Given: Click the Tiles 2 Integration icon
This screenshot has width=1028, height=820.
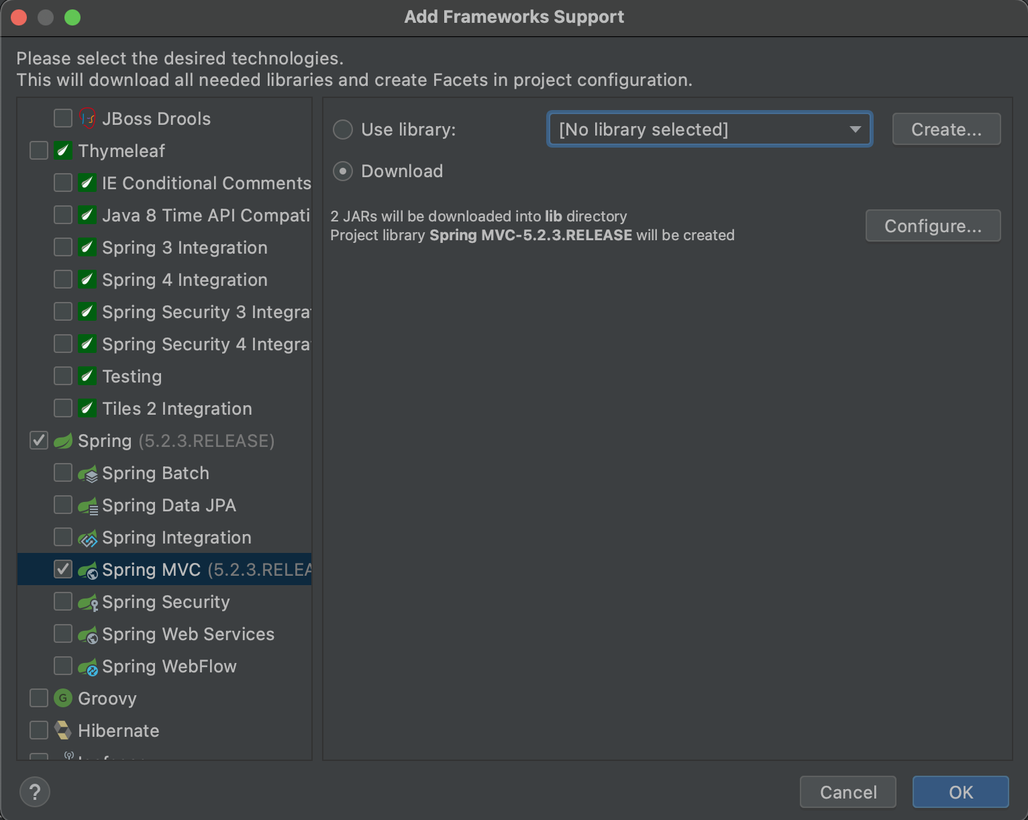Looking at the screenshot, I should tap(87, 409).
